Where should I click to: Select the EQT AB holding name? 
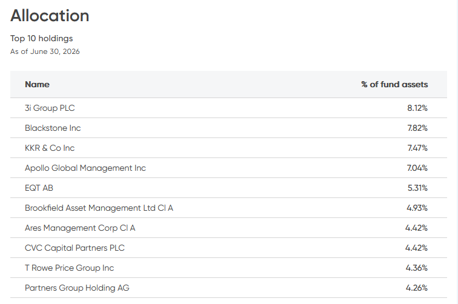39,188
